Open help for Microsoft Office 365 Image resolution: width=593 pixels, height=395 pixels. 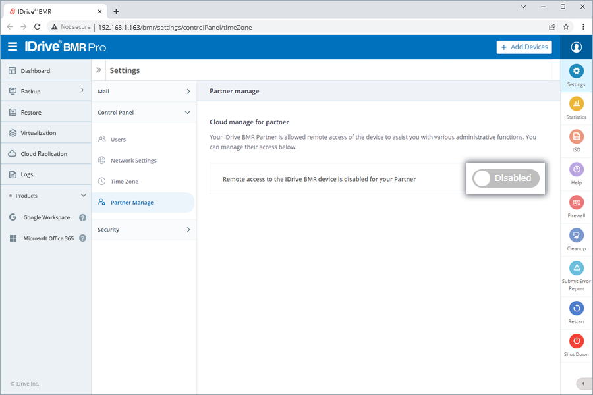coord(82,238)
